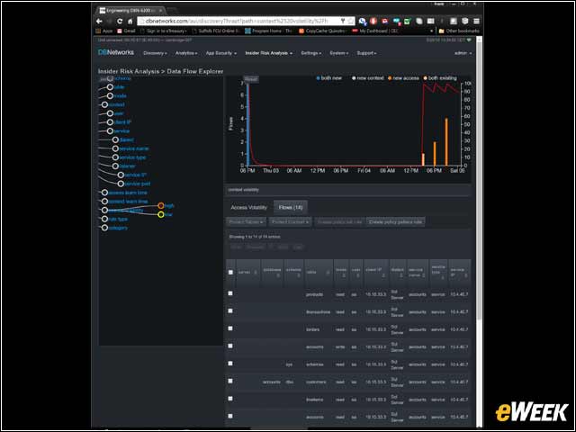Sort by the server column header

click(x=248, y=273)
